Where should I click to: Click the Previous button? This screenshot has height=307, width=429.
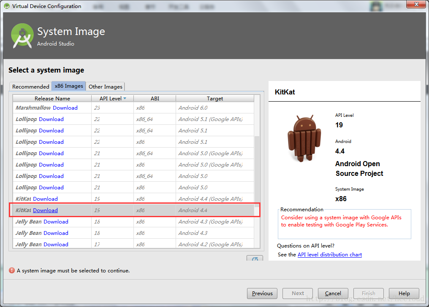point(262,294)
